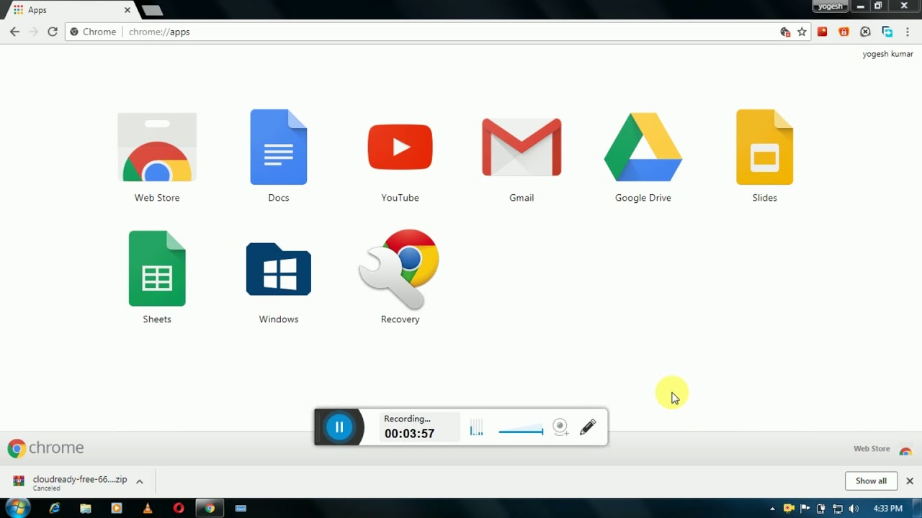Screen dimensions: 922x518
Task: Open the on-screen keyboard taskbar icon
Action: point(241,508)
